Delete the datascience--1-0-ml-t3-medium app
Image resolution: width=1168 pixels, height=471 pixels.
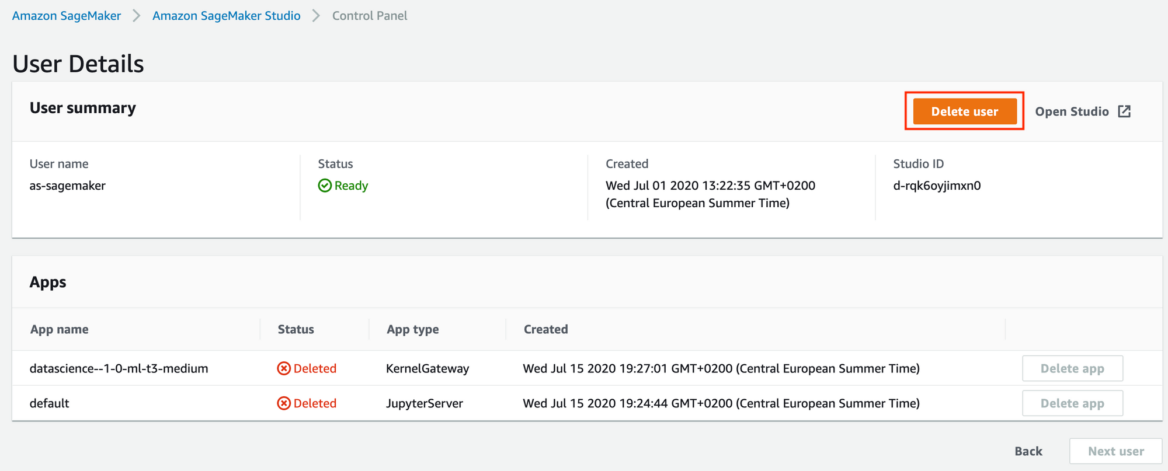(1072, 368)
